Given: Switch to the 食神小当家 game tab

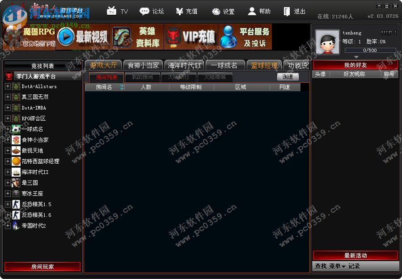Looking at the screenshot, I should (x=143, y=64).
